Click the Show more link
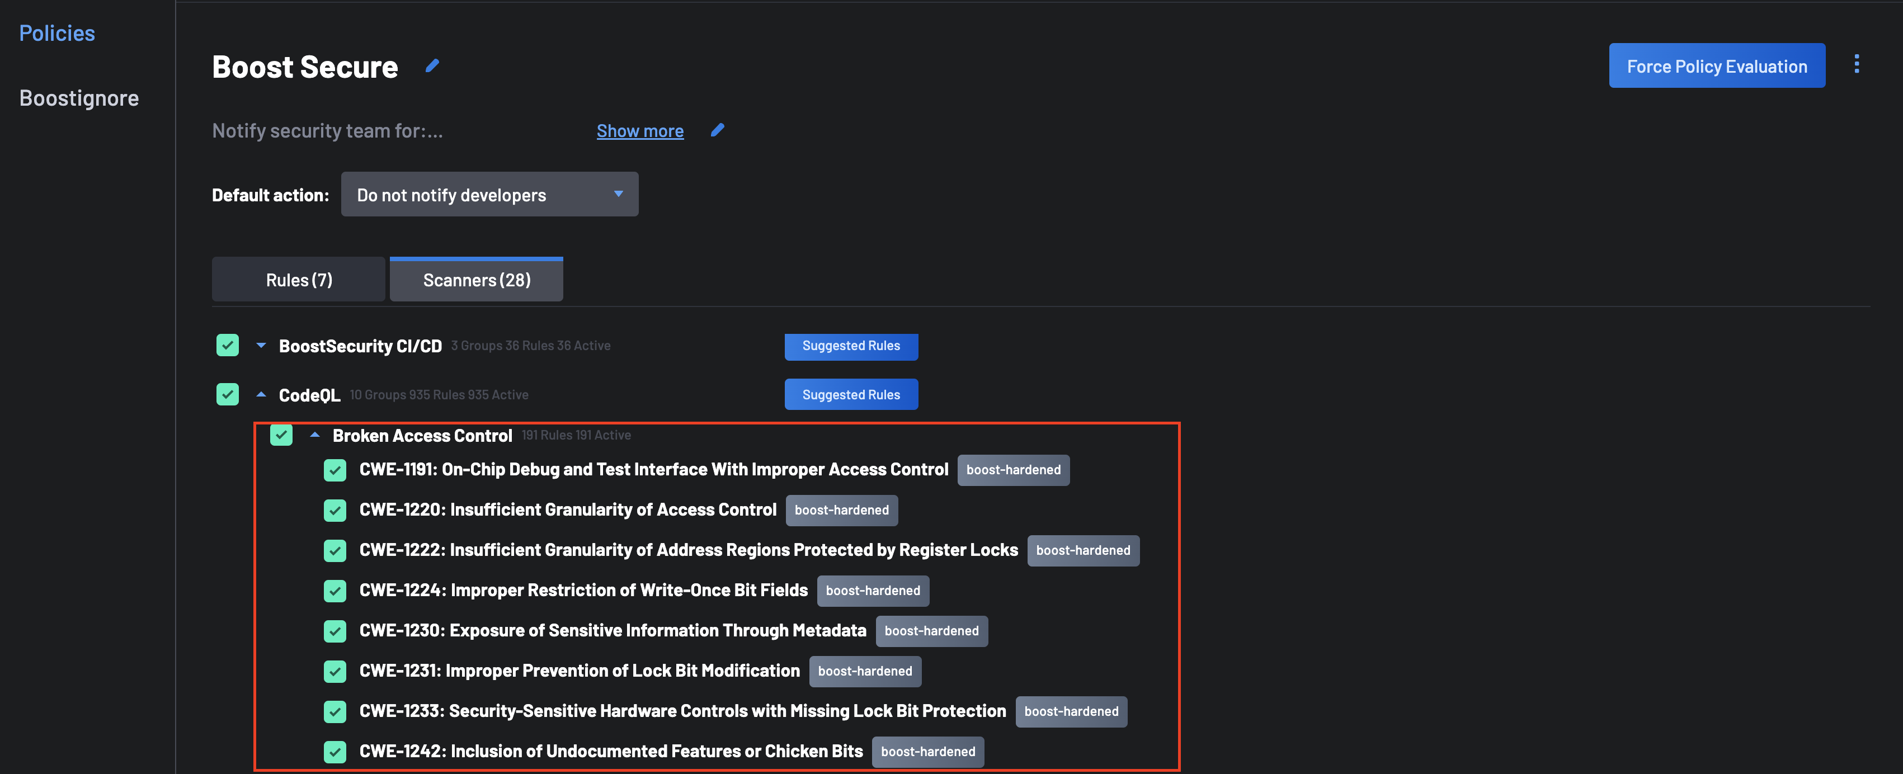The image size is (1903, 774). point(640,131)
